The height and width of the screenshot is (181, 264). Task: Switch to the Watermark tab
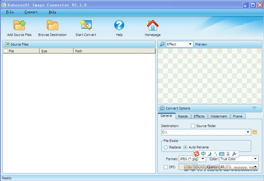[x=219, y=116]
